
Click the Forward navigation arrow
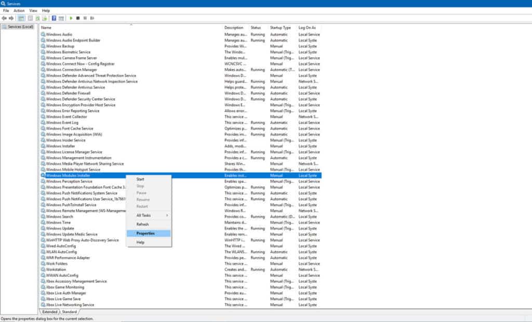coord(11,18)
